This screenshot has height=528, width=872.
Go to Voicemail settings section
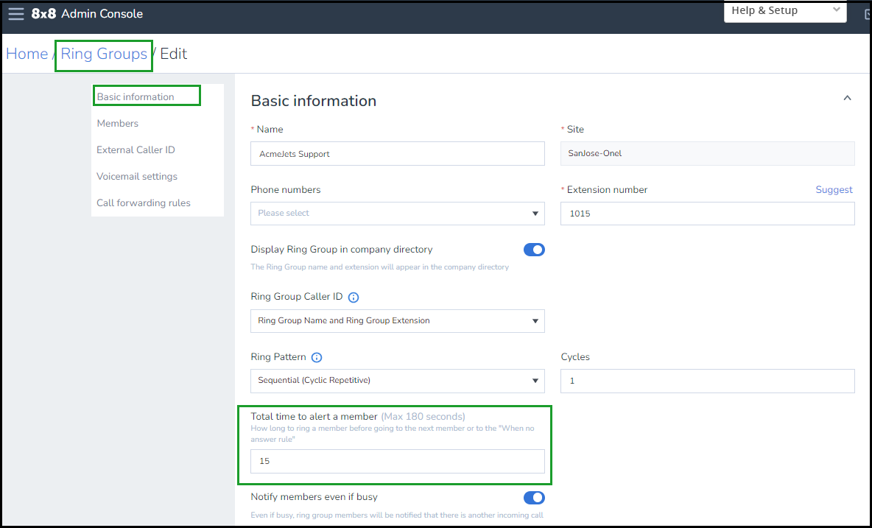click(x=137, y=177)
